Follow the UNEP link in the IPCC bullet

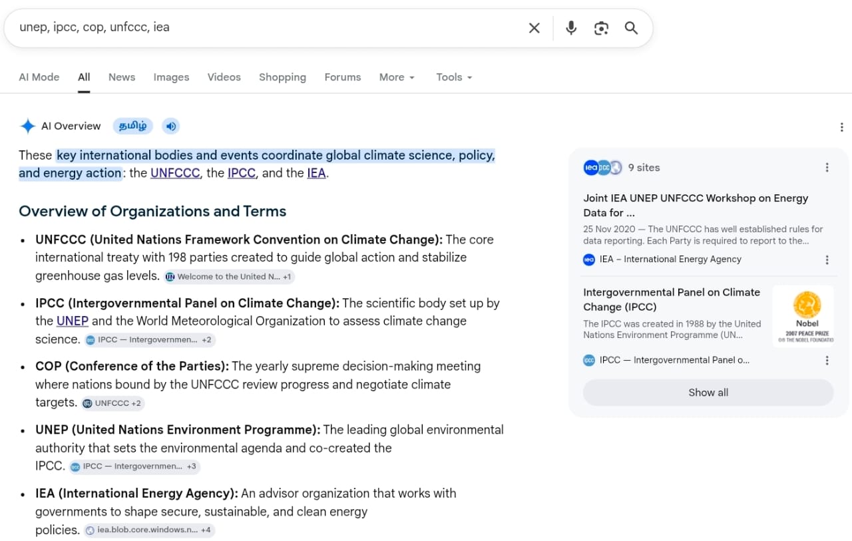[73, 321]
